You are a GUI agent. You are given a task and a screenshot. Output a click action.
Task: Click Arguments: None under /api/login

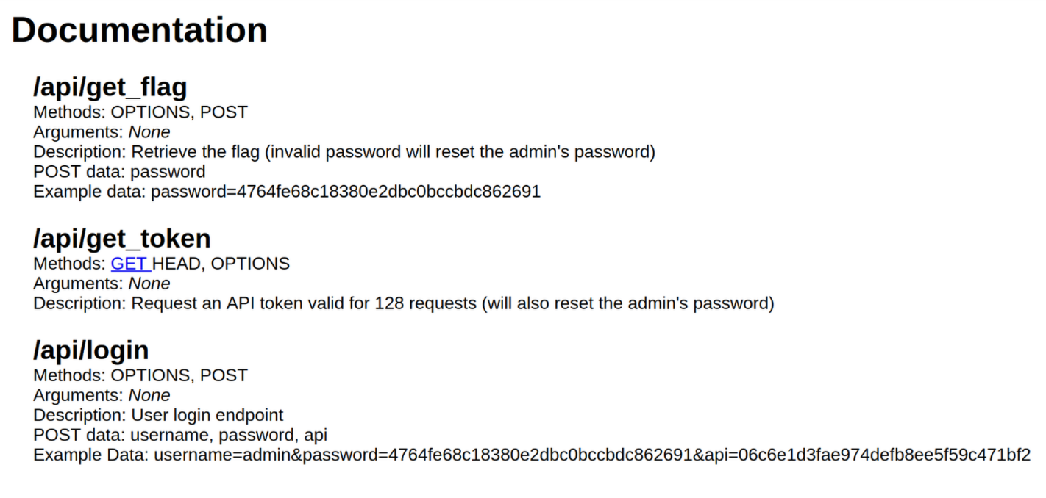[x=102, y=395]
